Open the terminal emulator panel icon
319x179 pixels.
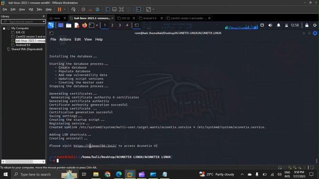pos(92,25)
